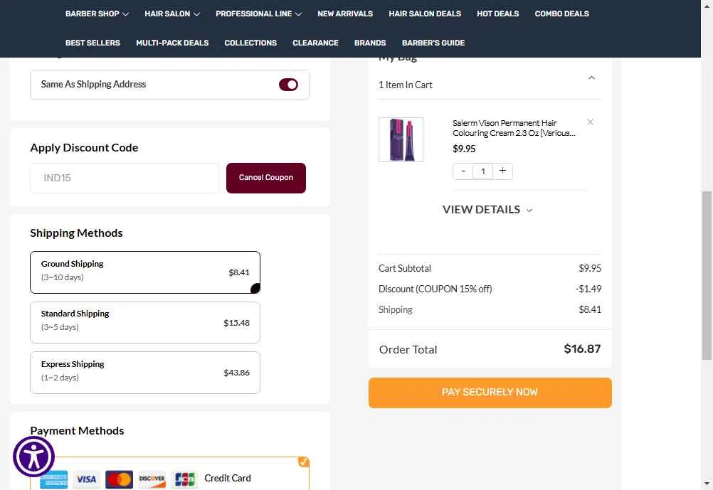Open the accessibility widget icon

[33, 457]
